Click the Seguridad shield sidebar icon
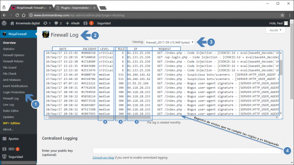 coord(5,157)
